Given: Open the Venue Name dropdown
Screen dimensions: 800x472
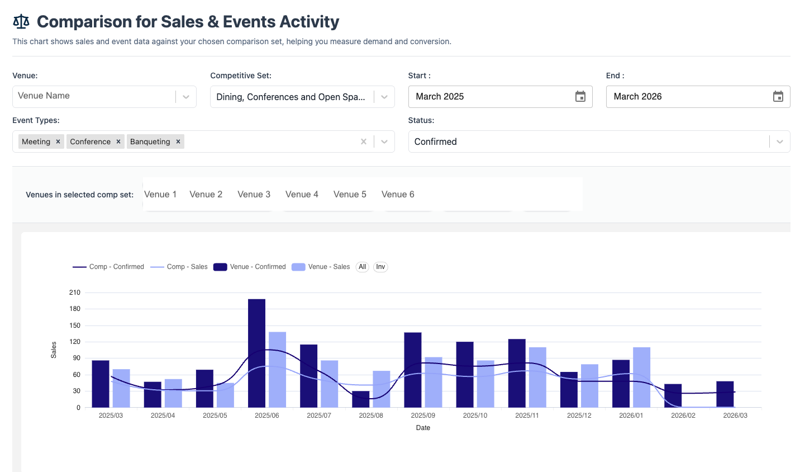Looking at the screenshot, I should 186,96.
